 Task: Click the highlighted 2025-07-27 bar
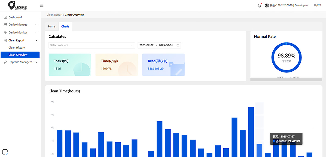259,150
